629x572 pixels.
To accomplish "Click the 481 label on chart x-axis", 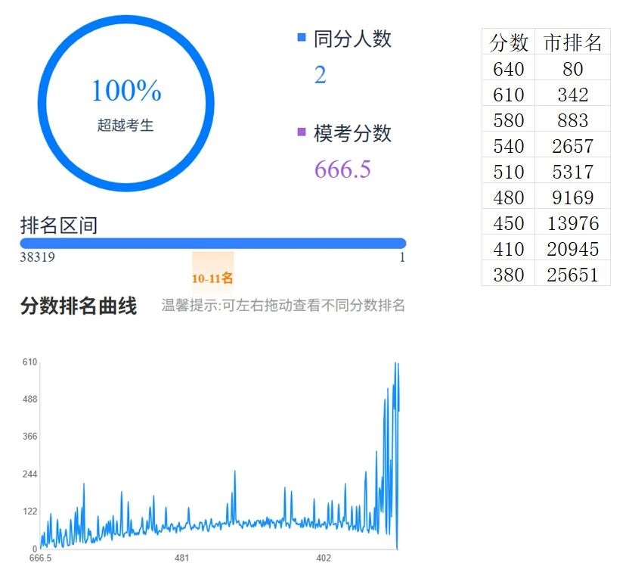I will click(181, 558).
